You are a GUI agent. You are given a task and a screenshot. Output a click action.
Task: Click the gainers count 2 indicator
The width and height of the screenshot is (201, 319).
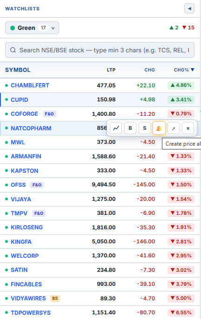pyautogui.click(x=174, y=28)
